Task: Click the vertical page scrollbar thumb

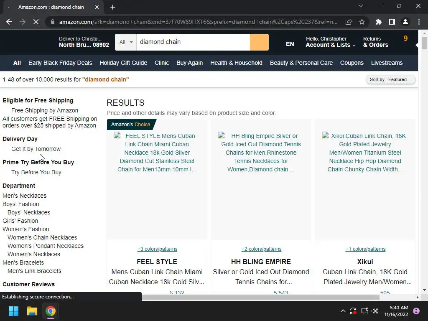Action: [x=424, y=43]
